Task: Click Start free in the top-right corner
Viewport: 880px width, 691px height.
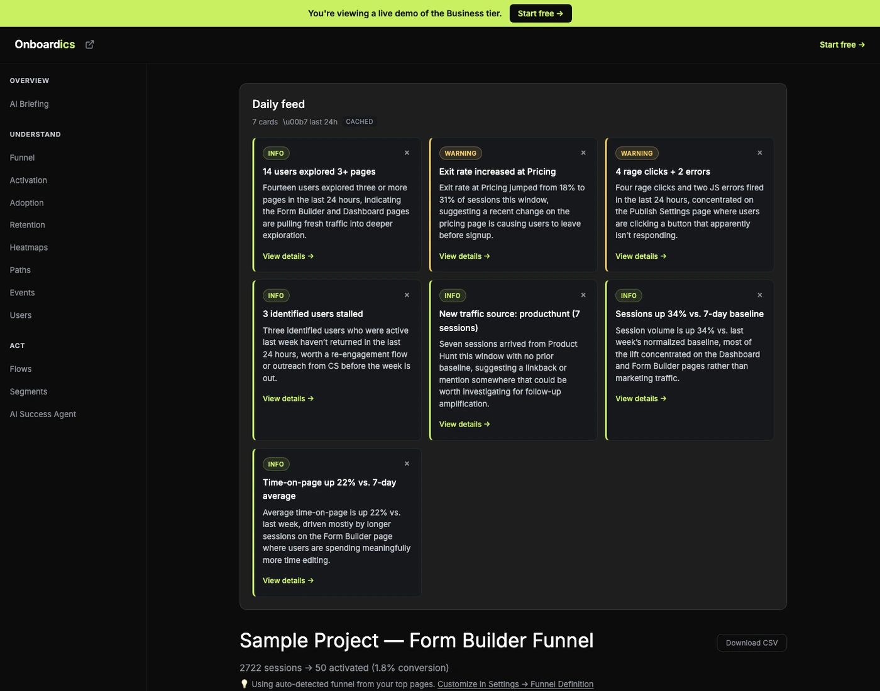Action: coord(842,44)
